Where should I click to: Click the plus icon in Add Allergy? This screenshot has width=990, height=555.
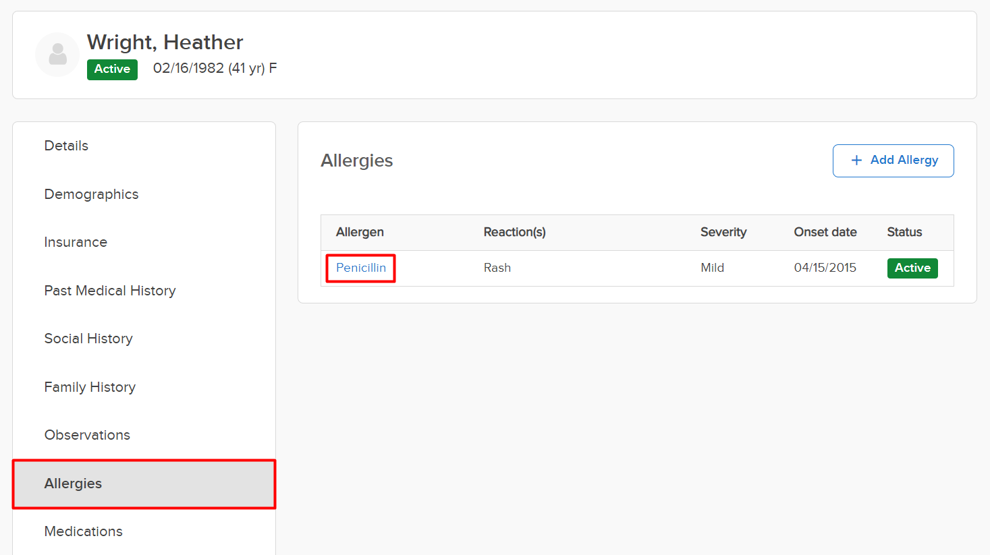click(x=856, y=160)
